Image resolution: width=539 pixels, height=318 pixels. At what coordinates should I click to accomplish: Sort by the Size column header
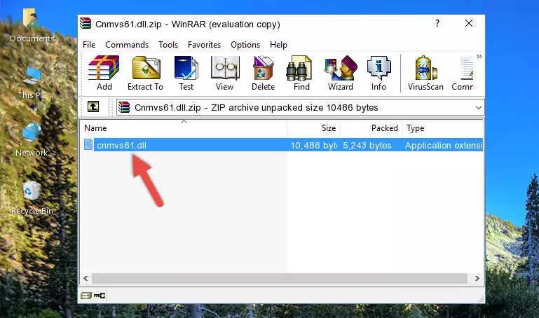313,128
